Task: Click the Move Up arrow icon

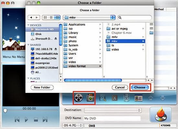Action: coord(150,98)
